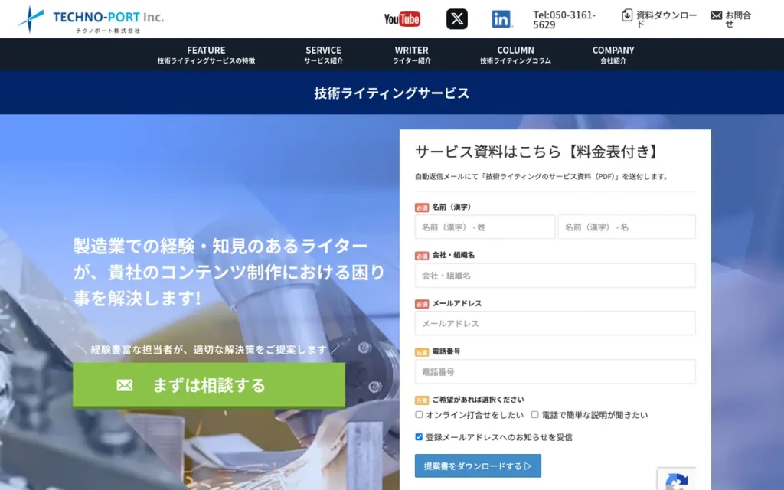The image size is (784, 490).
Task: Open the LinkedIn icon
Action: pos(501,19)
